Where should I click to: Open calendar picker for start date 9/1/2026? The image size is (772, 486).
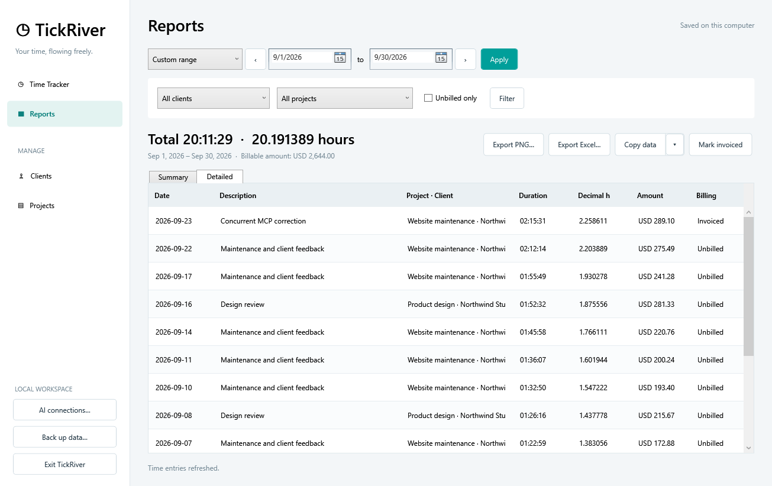[340, 57]
